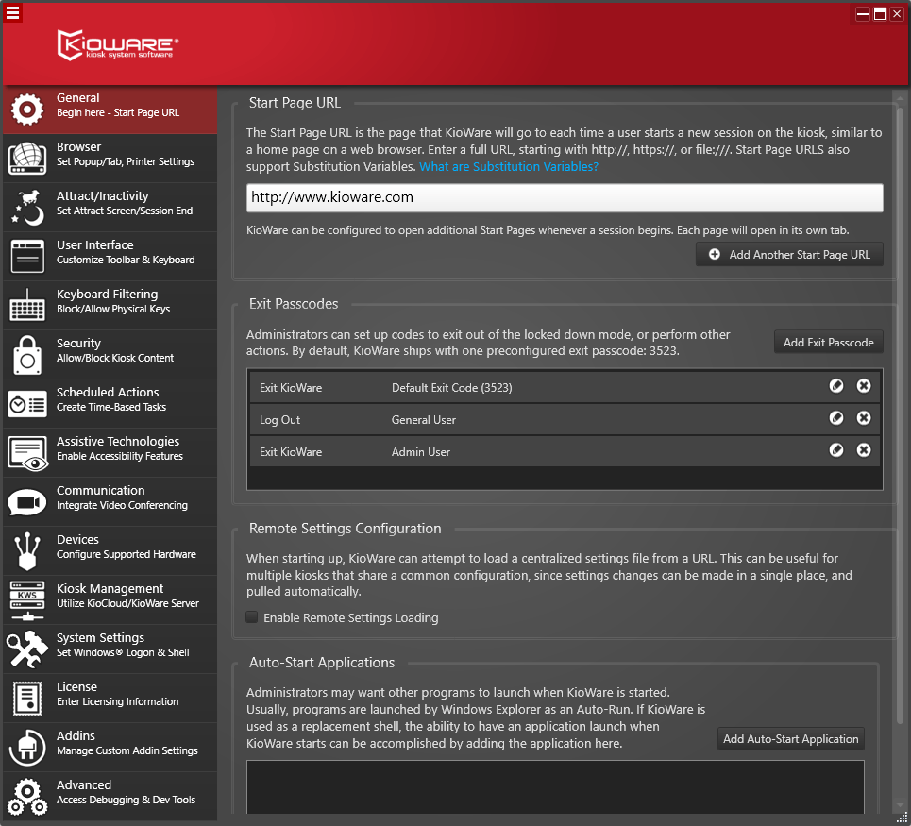The image size is (911, 826).
Task: Edit the Admin User exit passcode
Action: pos(836,449)
